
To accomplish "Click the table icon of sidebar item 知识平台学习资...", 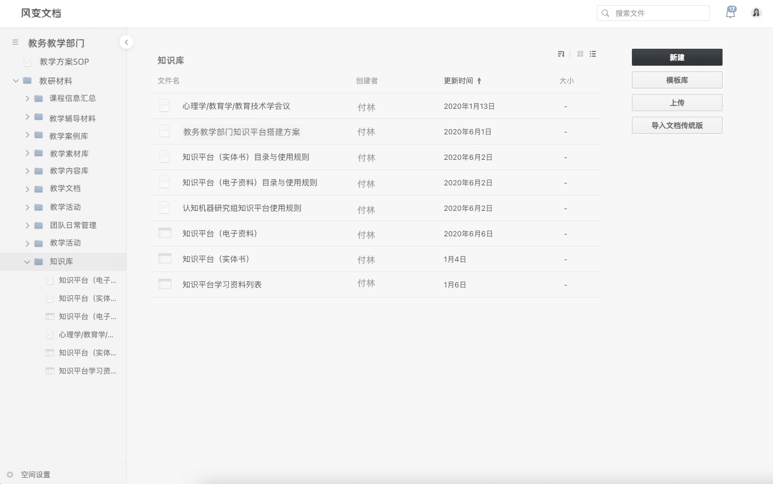I will [50, 371].
